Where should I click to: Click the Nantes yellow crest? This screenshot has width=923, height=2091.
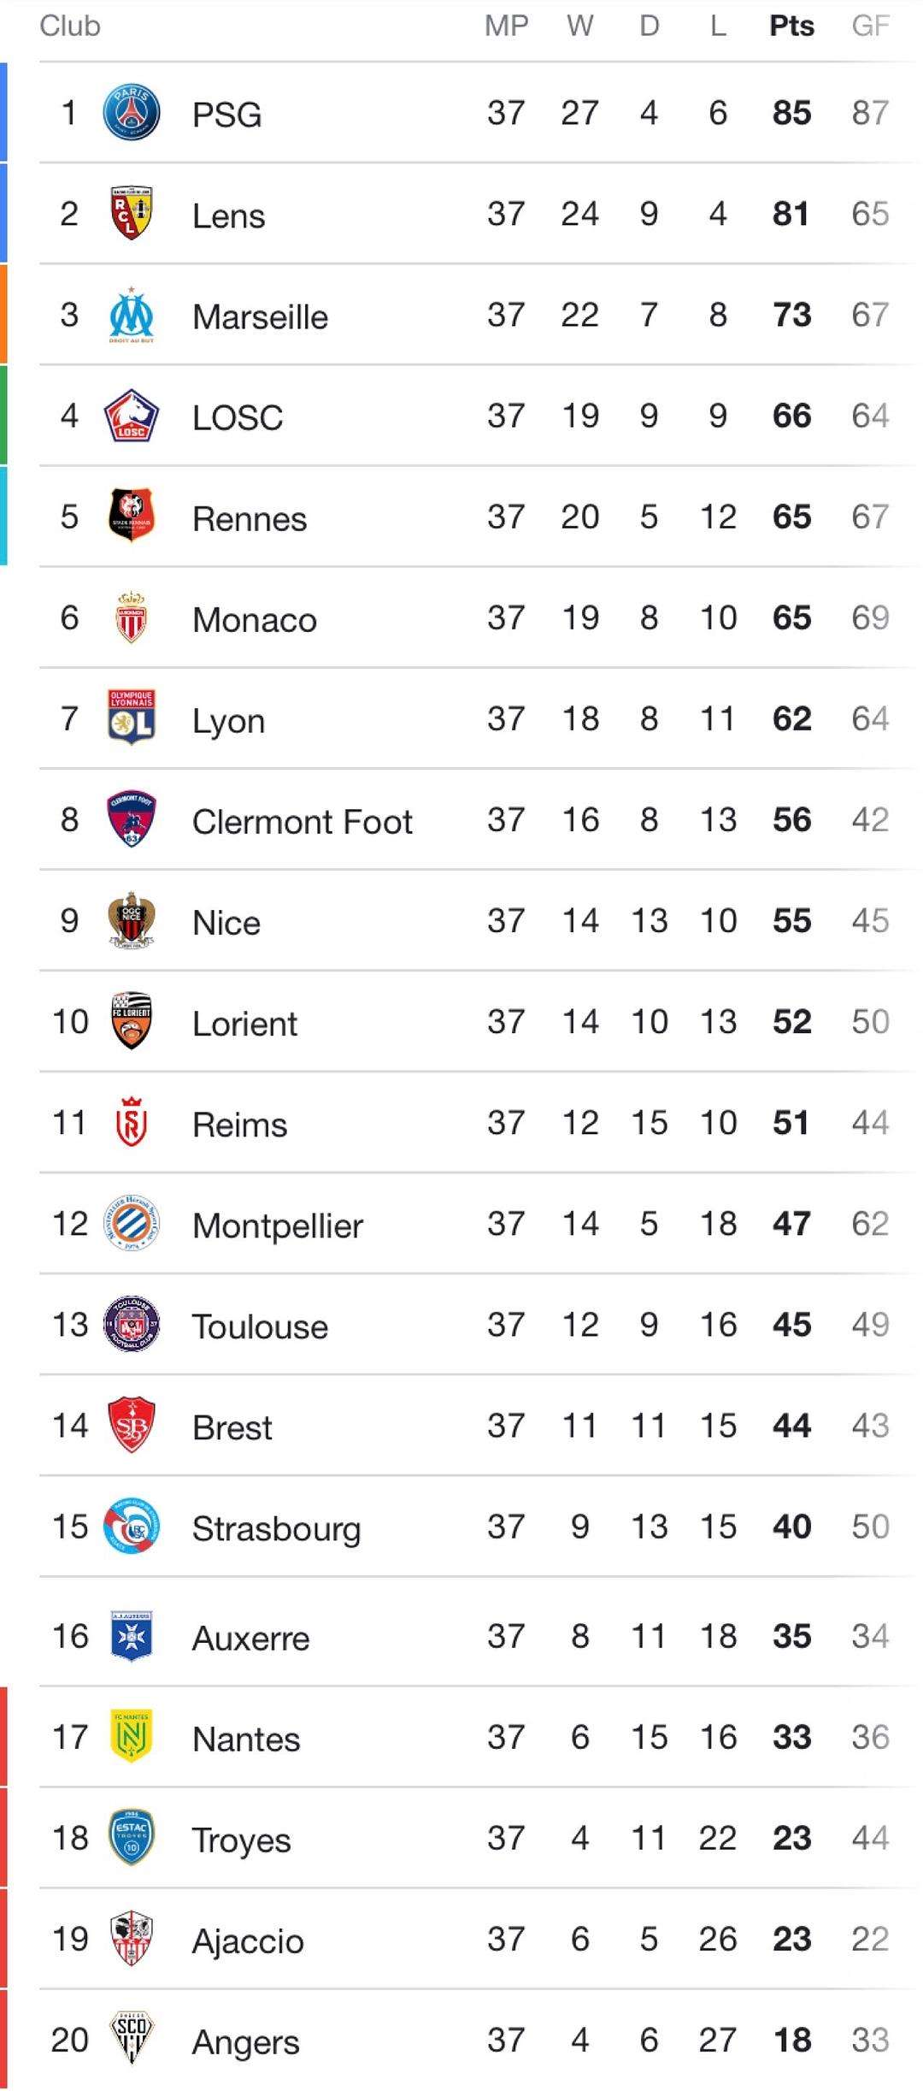(x=132, y=1737)
